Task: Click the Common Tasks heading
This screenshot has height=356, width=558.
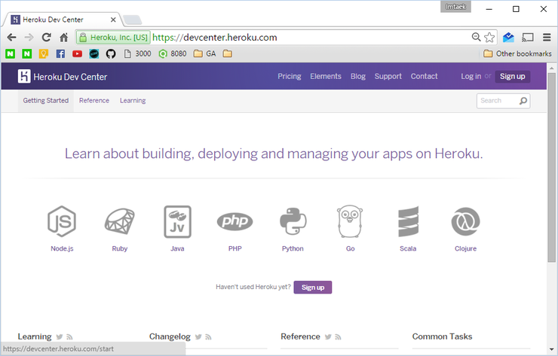Action: tap(442, 336)
